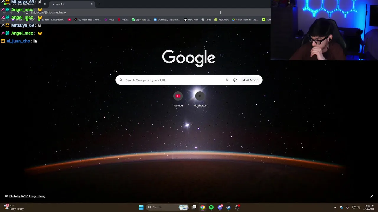Open the weather widget showing 47°F

click(14, 207)
